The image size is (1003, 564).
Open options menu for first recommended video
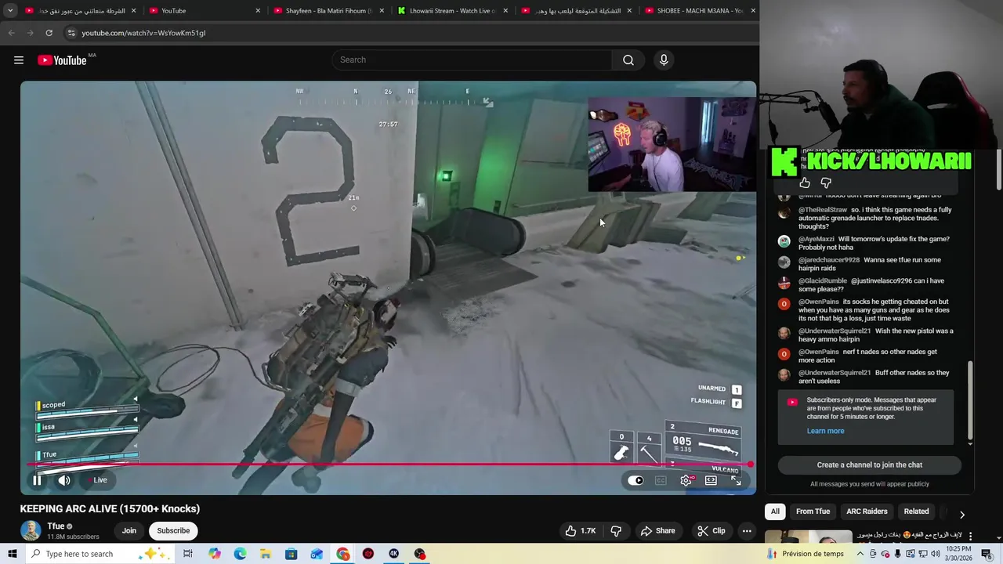tap(971, 536)
